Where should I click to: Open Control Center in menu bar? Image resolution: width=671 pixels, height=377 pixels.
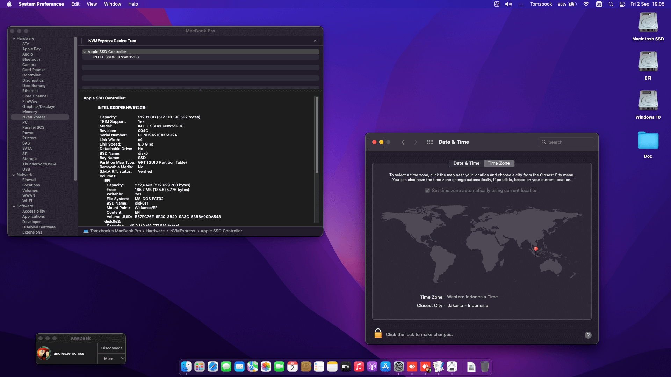click(622, 4)
